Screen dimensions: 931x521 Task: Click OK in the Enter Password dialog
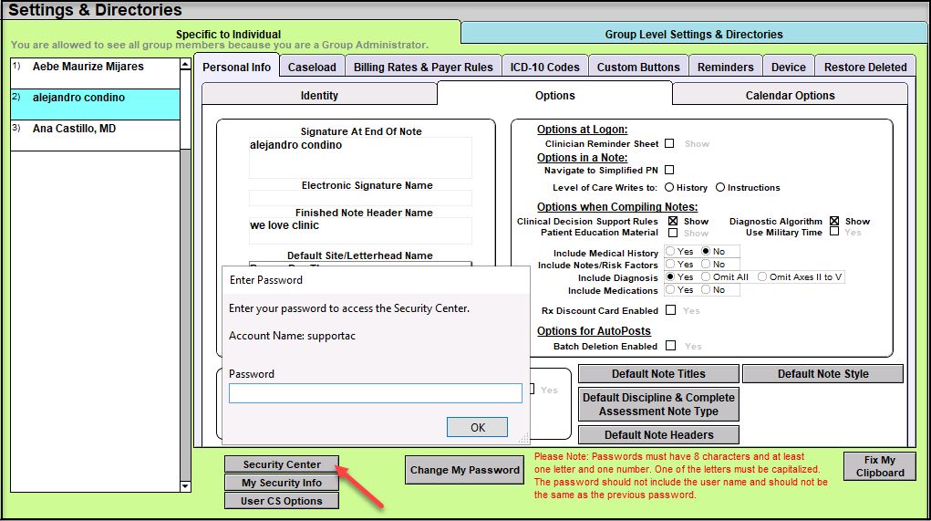(x=478, y=427)
